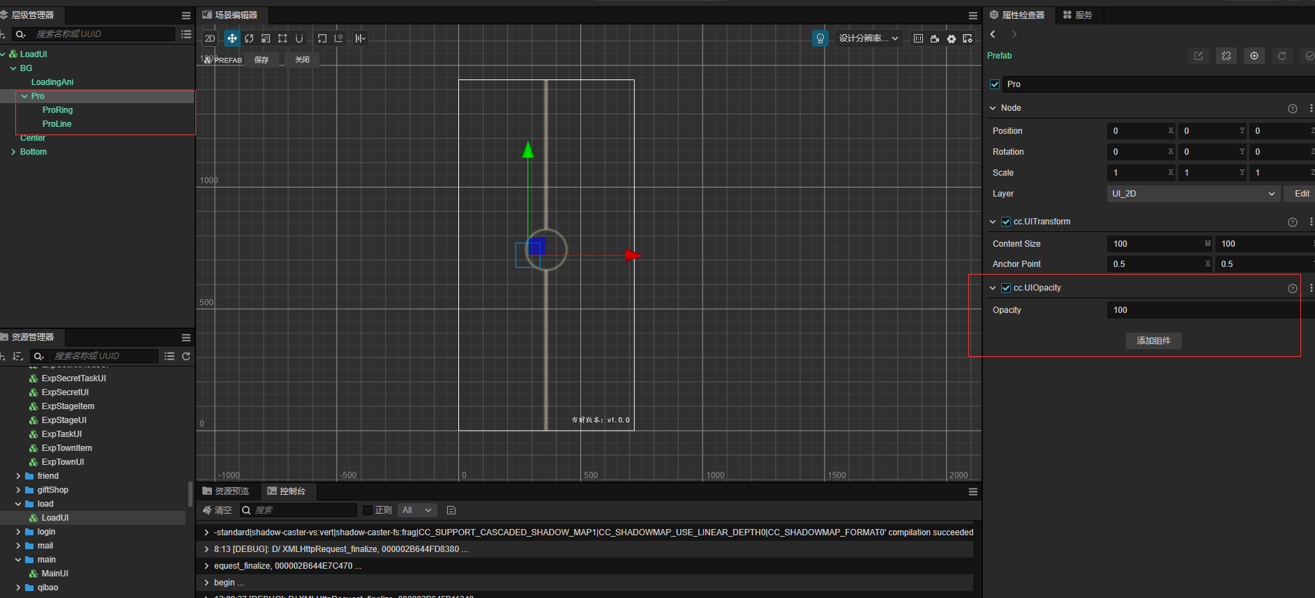
Task: Open the assets panel menu
Action: click(x=186, y=337)
